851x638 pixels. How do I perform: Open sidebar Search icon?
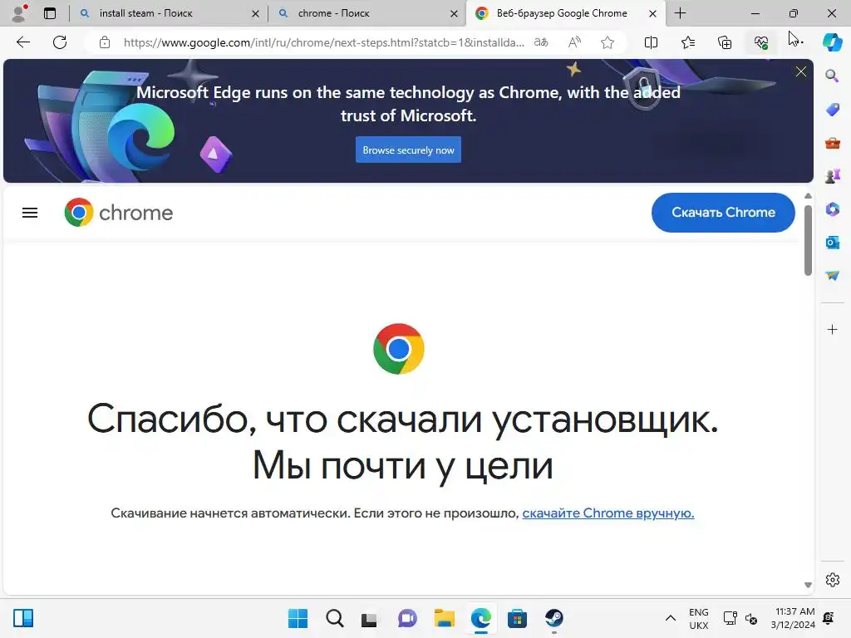coord(832,76)
